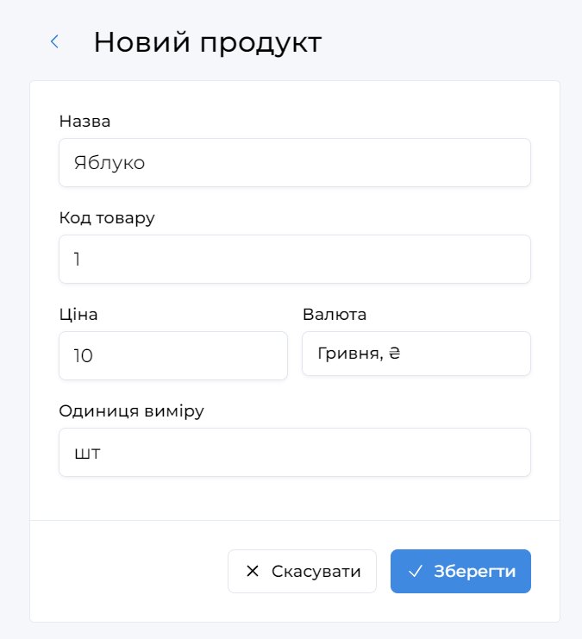The image size is (582, 639).
Task: Click the ₴ symbol in the currency field
Action: coord(395,354)
